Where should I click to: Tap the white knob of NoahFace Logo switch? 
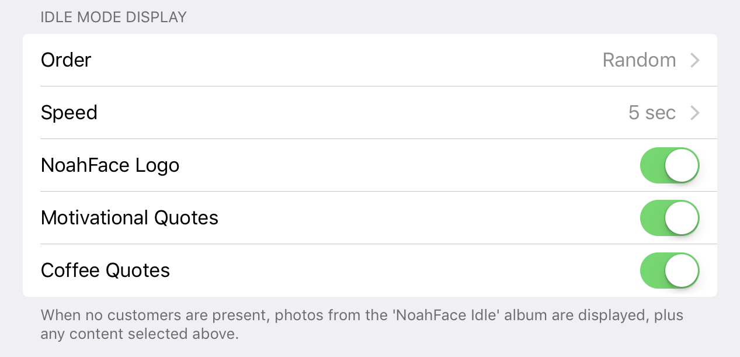pos(682,165)
